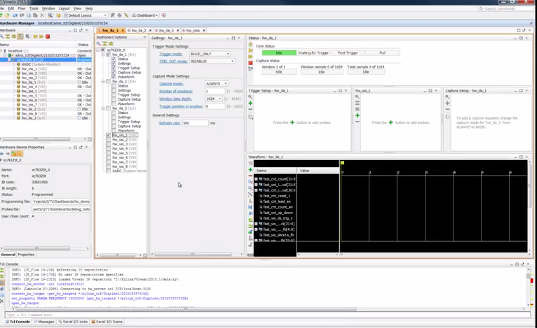Screen dimensions: 537x328
Task: Toggle hw_vio_1 checkbox in Dashboard Options
Action: coord(109,135)
